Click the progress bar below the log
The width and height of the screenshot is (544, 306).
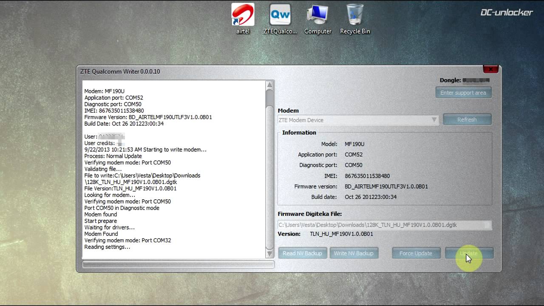pyautogui.click(x=178, y=265)
